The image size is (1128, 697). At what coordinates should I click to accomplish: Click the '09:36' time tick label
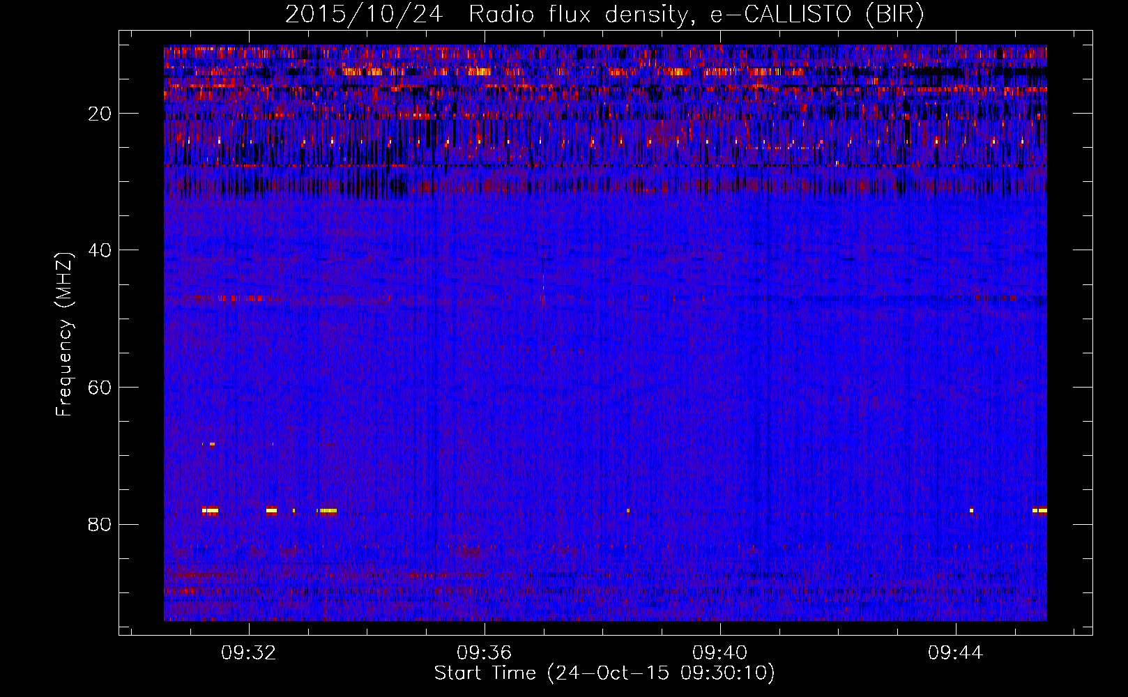pos(484,653)
